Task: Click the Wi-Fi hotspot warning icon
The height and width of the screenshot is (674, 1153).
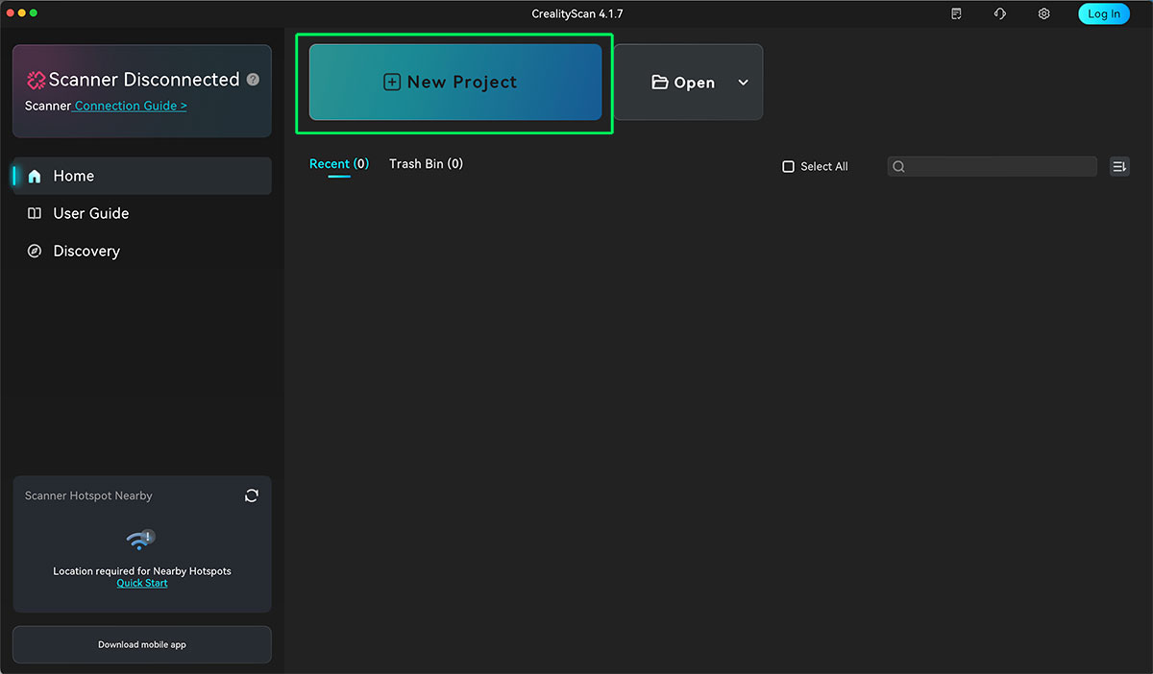Action: (141, 540)
